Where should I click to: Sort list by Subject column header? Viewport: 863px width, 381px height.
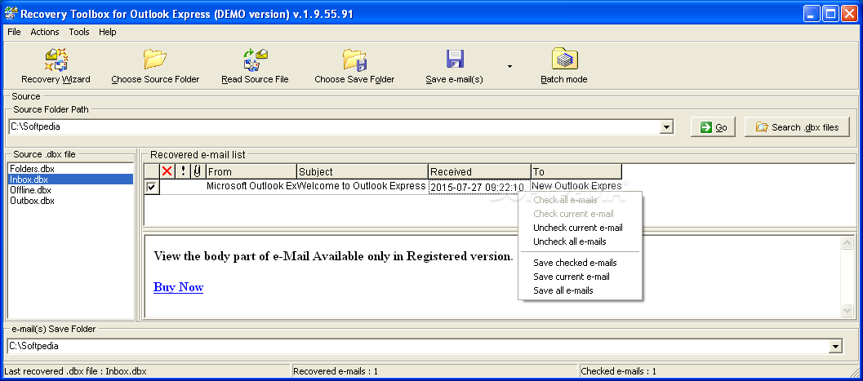click(x=363, y=171)
